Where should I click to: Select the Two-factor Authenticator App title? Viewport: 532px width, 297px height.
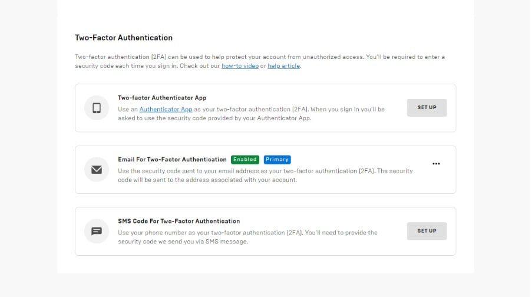[162, 98]
